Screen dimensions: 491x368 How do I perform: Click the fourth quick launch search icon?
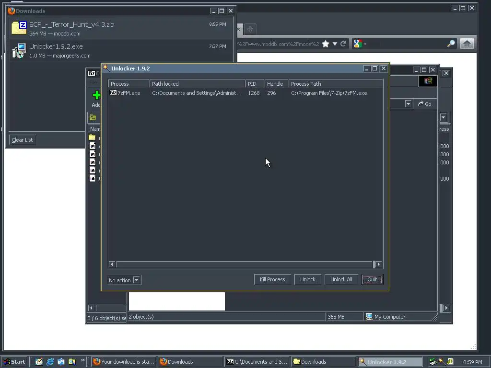(72, 362)
